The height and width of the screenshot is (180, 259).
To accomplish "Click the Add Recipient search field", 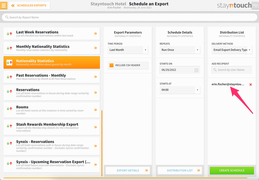I will (x=232, y=70).
